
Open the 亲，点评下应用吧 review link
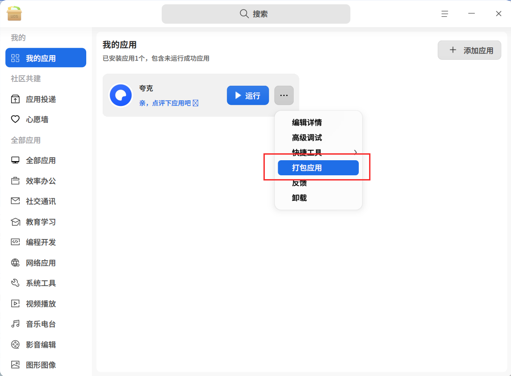(169, 103)
